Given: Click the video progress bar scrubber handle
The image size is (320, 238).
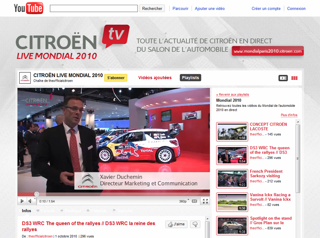Looking at the screenshot, I should (36, 194).
